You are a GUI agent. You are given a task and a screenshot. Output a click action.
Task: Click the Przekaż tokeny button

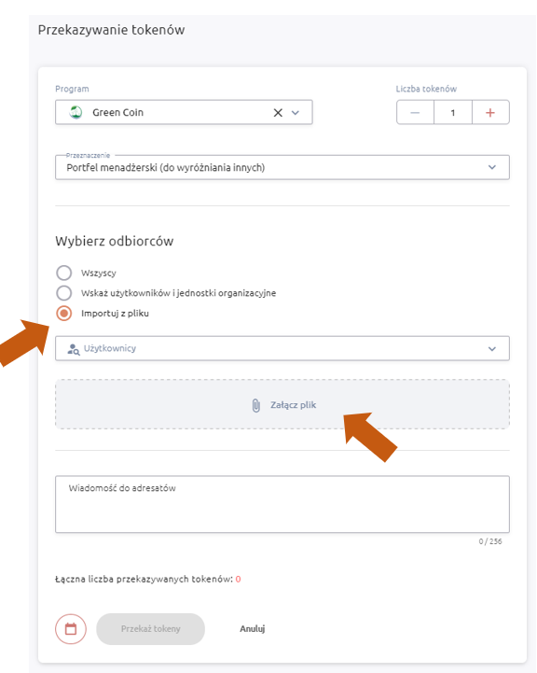coord(150,629)
